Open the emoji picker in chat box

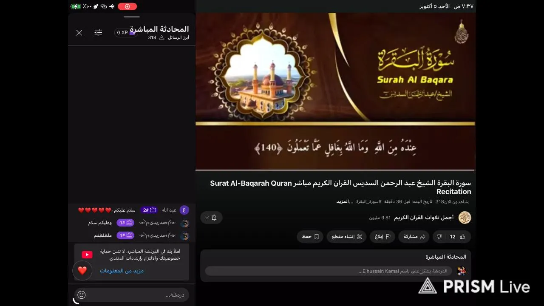(x=82, y=295)
